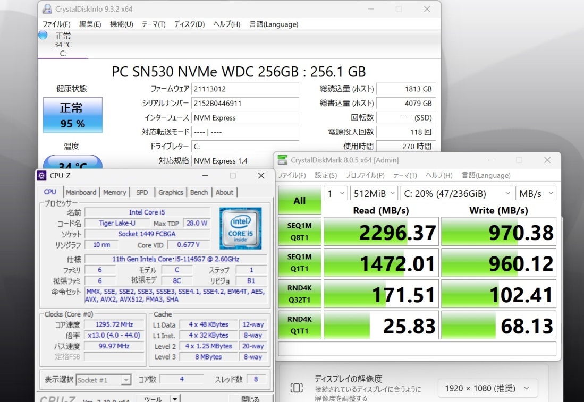
Task: Open 言語(Language) menu in CrystalDiskMark
Action: [x=486, y=175]
